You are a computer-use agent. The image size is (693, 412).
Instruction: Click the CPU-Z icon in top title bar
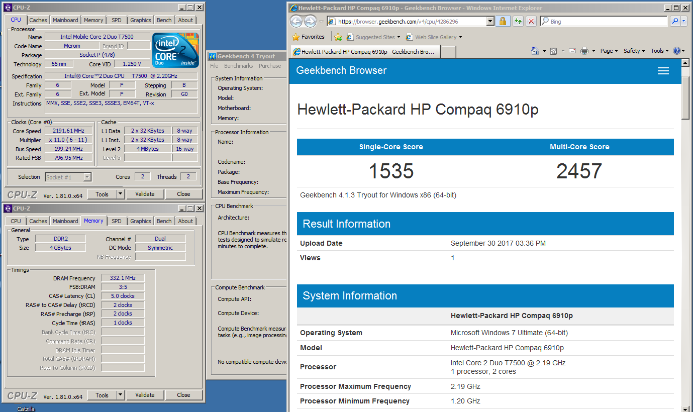click(8, 8)
